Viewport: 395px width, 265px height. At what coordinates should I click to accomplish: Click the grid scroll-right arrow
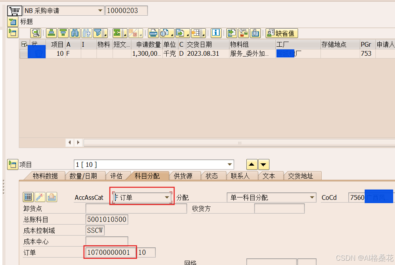[x=78, y=143]
